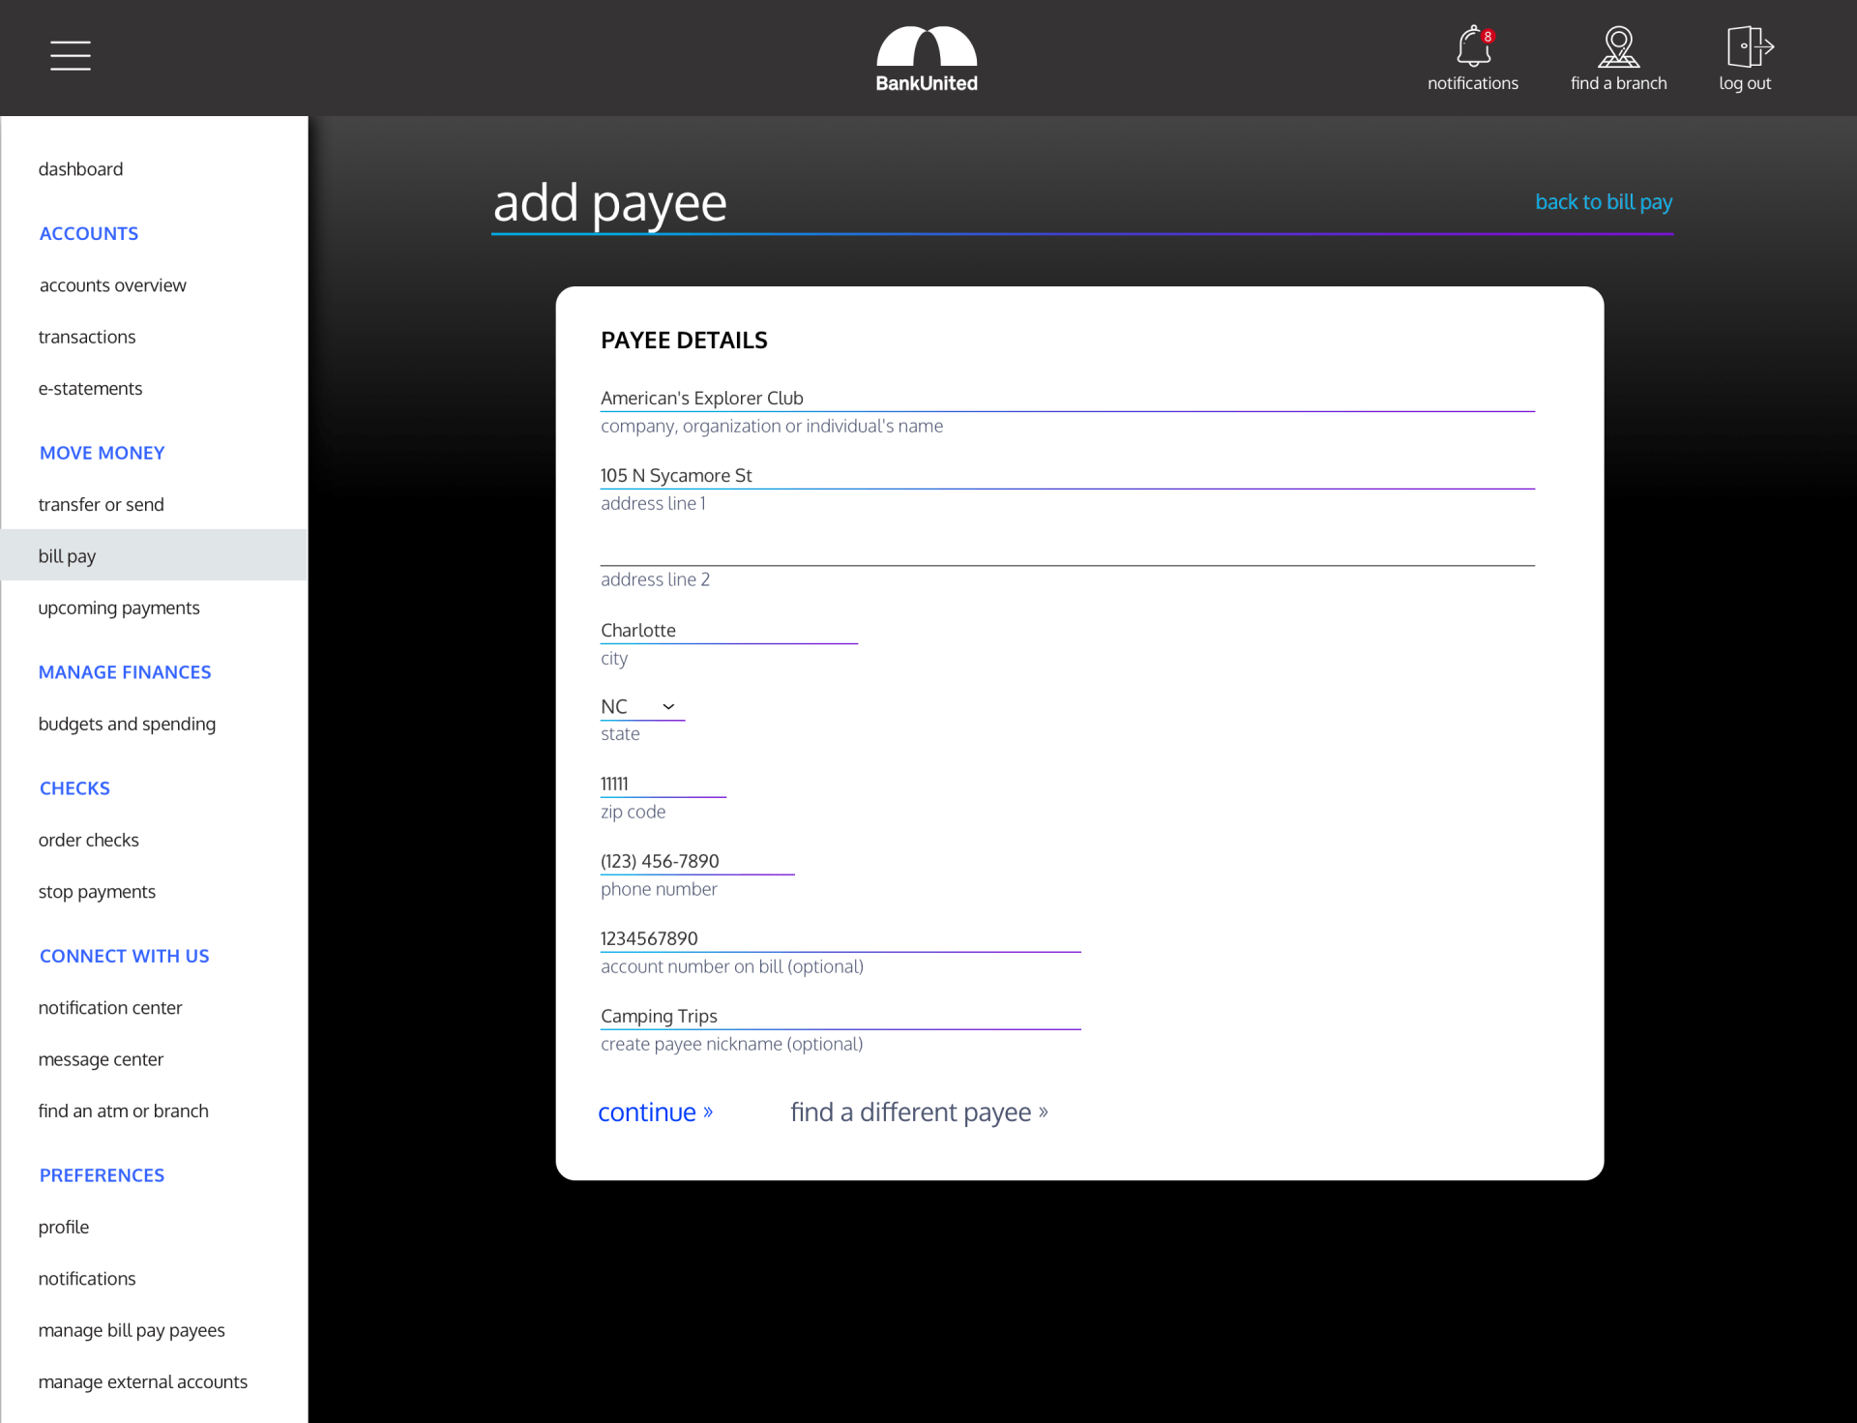The image size is (1857, 1423).
Task: Click the find a branch icon
Action: point(1618,46)
